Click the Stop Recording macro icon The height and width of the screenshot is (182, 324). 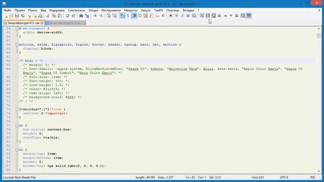177,16
